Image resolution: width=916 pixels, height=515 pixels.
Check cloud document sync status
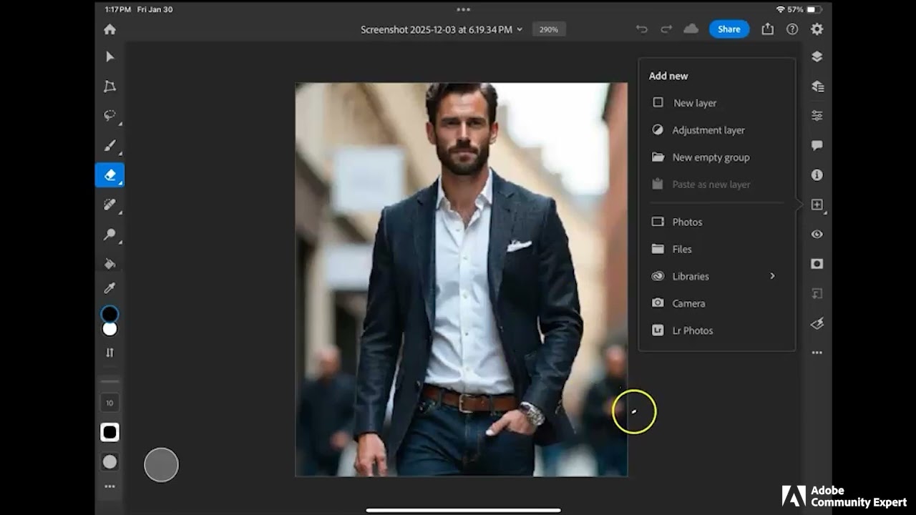tap(691, 29)
